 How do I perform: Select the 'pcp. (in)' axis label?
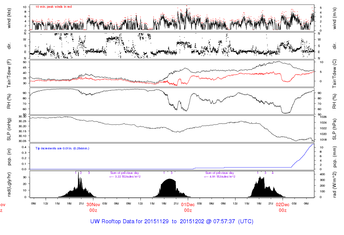click(x=9, y=157)
